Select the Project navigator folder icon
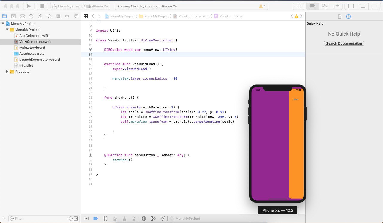The width and height of the screenshot is (383, 223). [4, 16]
